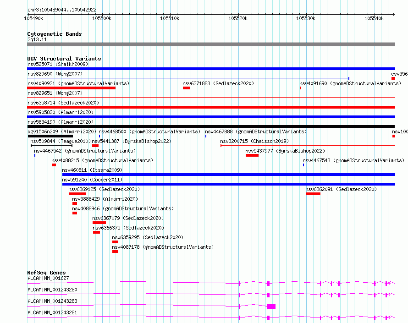Select the nsv6367079 red bar
Image resolution: width=408 pixels, height=323 pixels.
pos(99,223)
